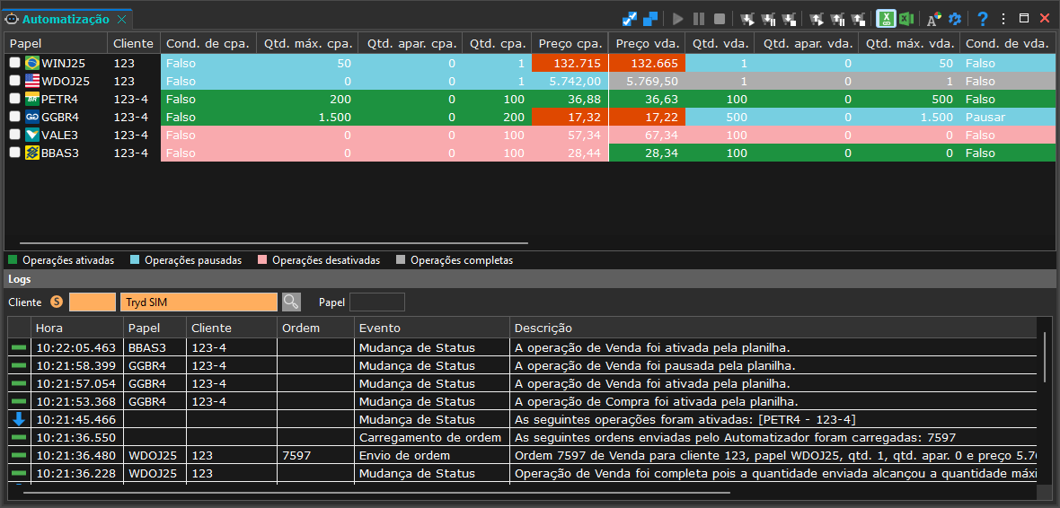Click the orange Cliente code input field
The width and height of the screenshot is (1060, 508).
click(93, 302)
